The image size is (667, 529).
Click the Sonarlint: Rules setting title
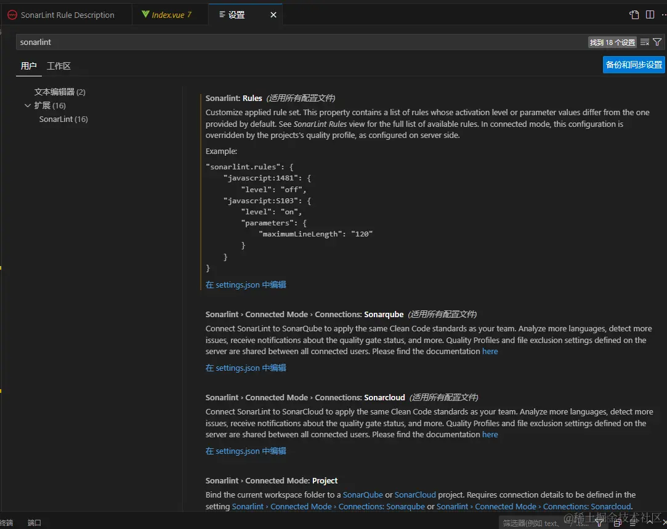[x=233, y=99]
